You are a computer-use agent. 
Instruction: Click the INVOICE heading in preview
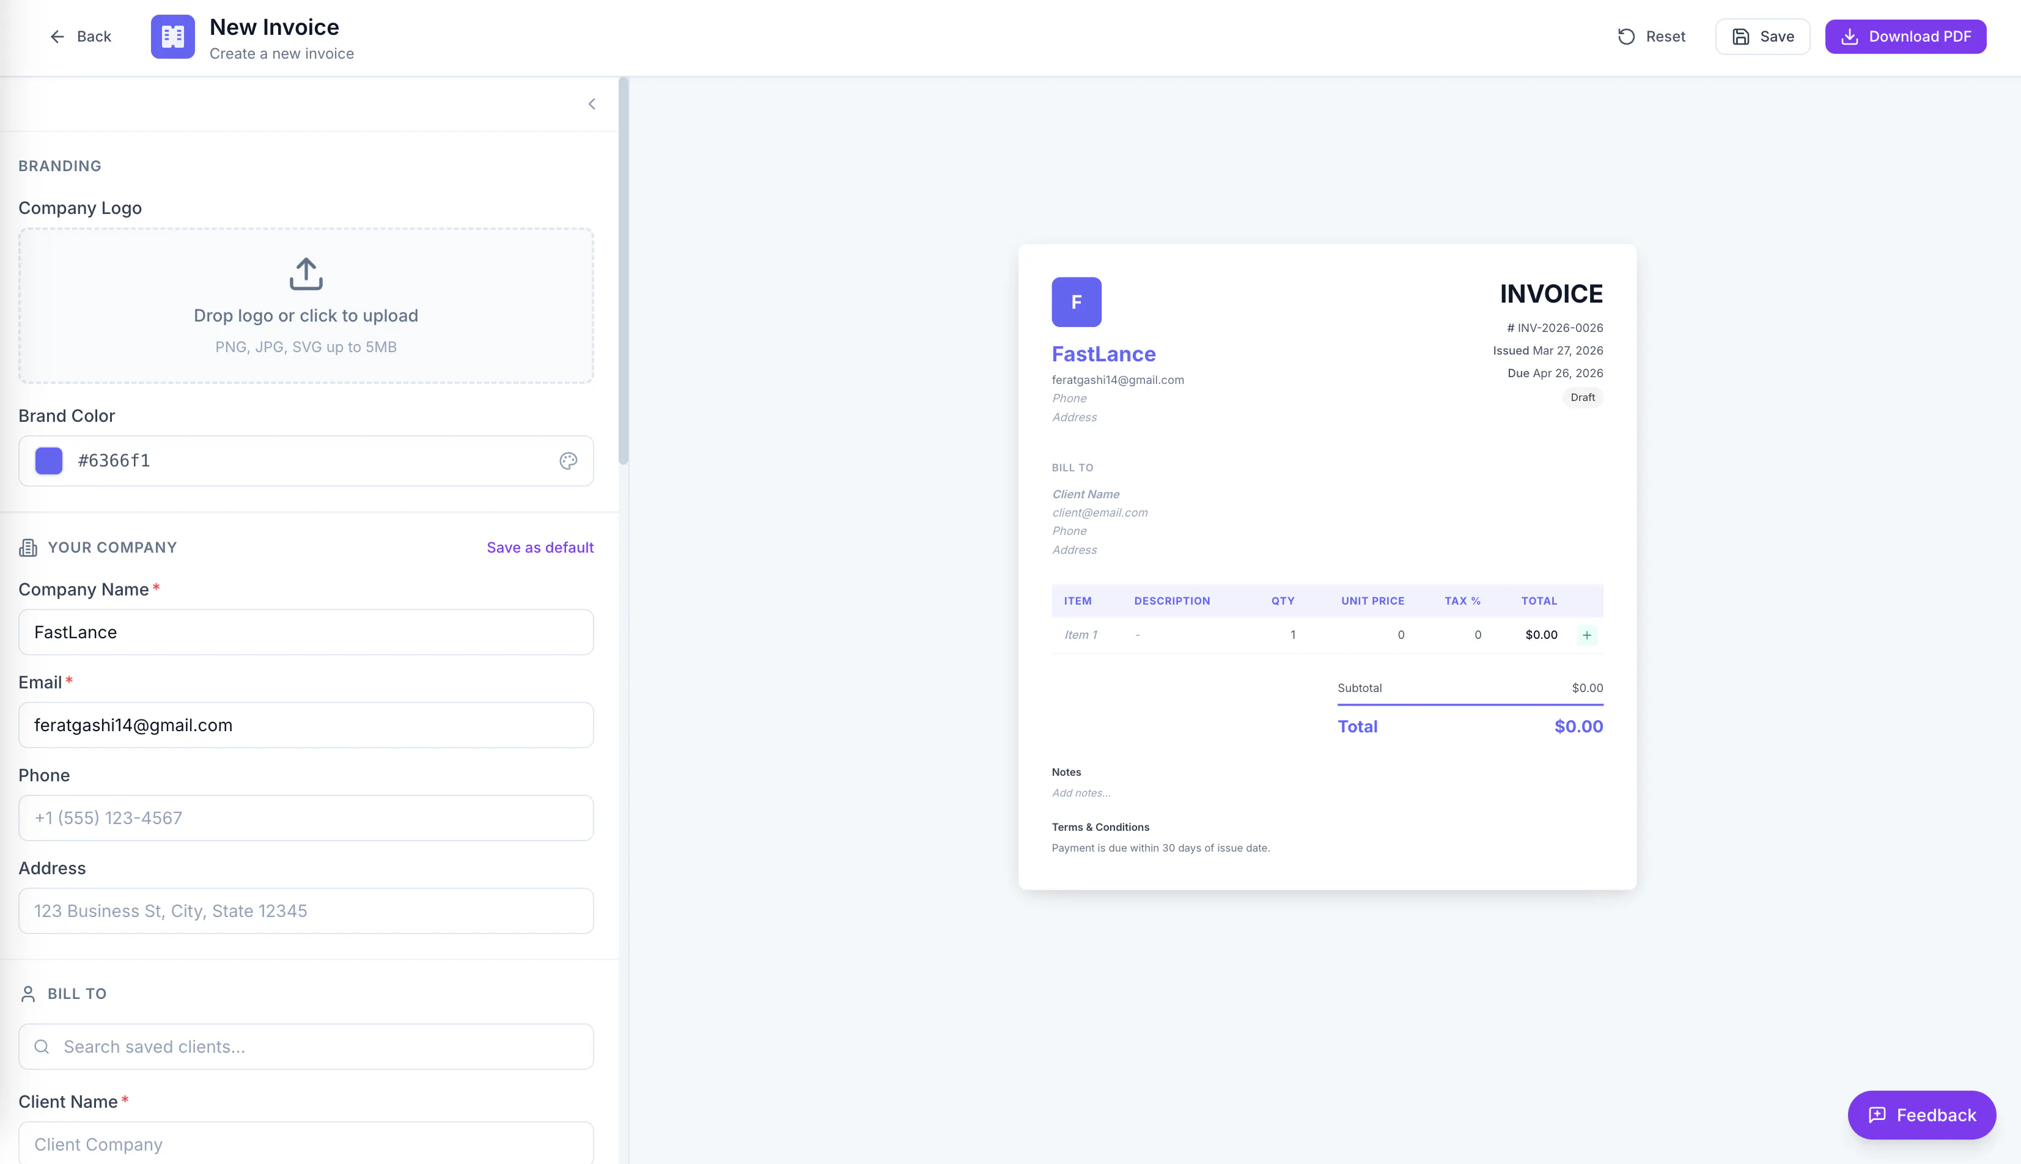(x=1551, y=294)
